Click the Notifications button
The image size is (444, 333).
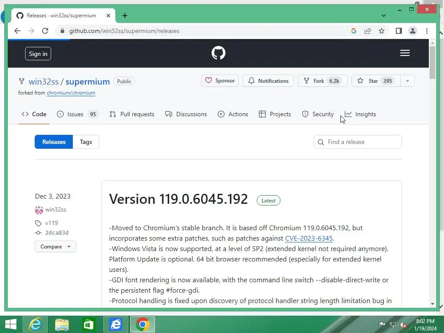pyautogui.click(x=268, y=81)
